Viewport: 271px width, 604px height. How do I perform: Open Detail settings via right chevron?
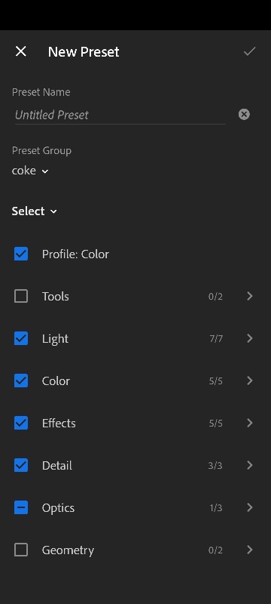click(250, 465)
